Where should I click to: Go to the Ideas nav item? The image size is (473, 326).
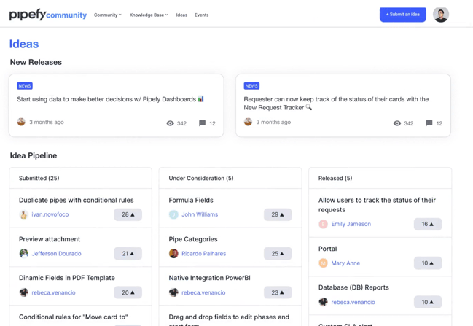click(181, 15)
